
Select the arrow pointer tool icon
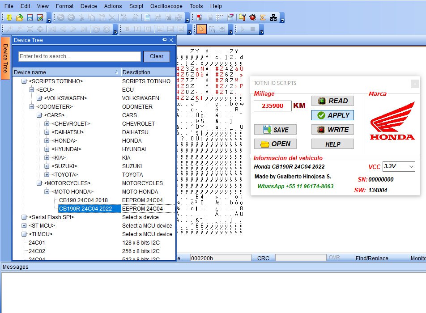pyautogui.click(x=201, y=29)
